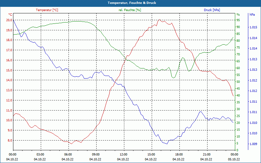The image size is (261, 163).
Task: Click green "85" on the humidity axis
Action: (238, 34)
